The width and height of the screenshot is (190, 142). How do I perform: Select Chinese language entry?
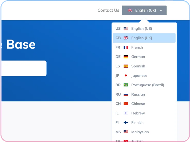coord(144,104)
